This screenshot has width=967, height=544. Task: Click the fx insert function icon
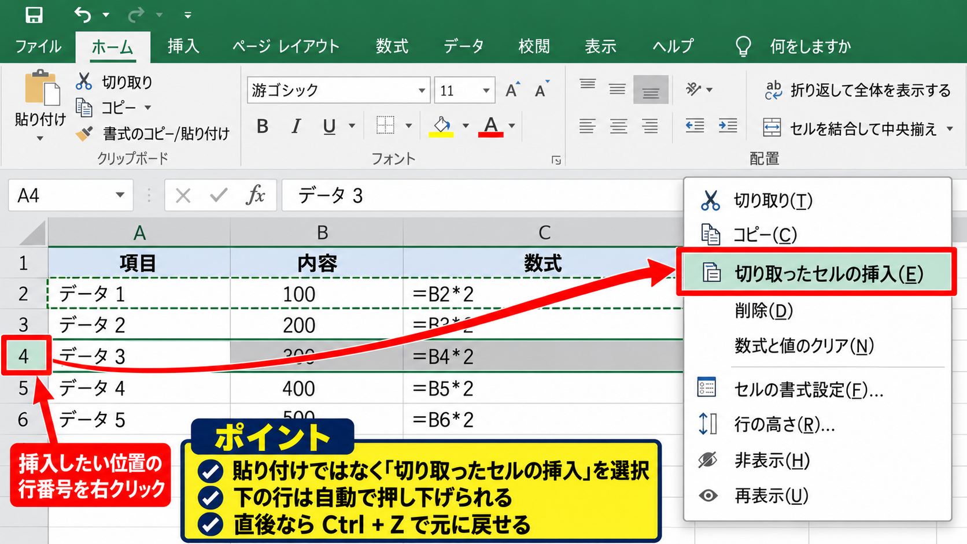[255, 195]
